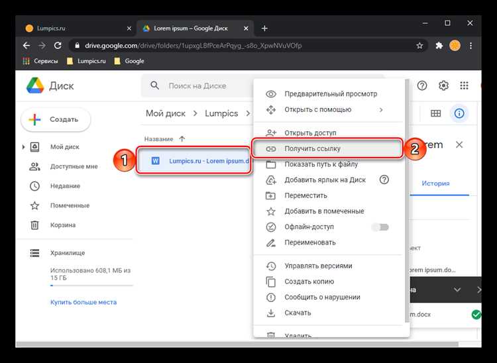
Task: Open the browser extensions puzzle icon
Action: [439, 46]
